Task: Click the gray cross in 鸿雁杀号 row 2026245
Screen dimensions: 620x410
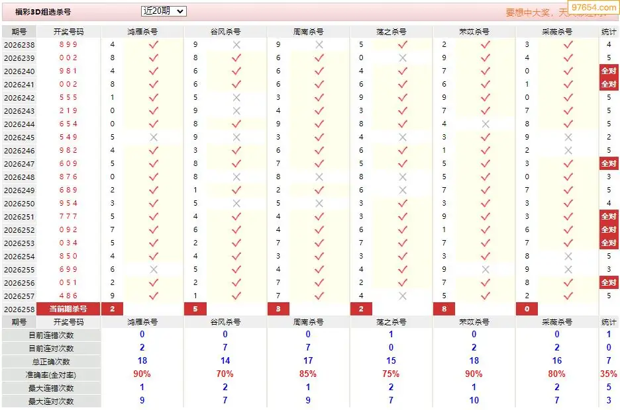Action: click(154, 138)
